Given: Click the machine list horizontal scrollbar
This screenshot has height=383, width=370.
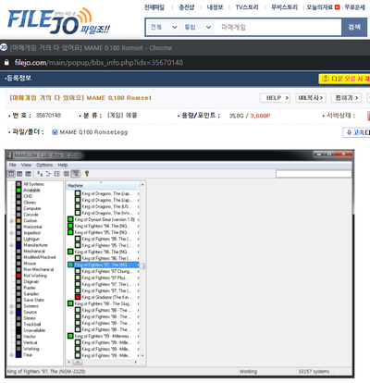Looking at the screenshot, I should point(102,362).
